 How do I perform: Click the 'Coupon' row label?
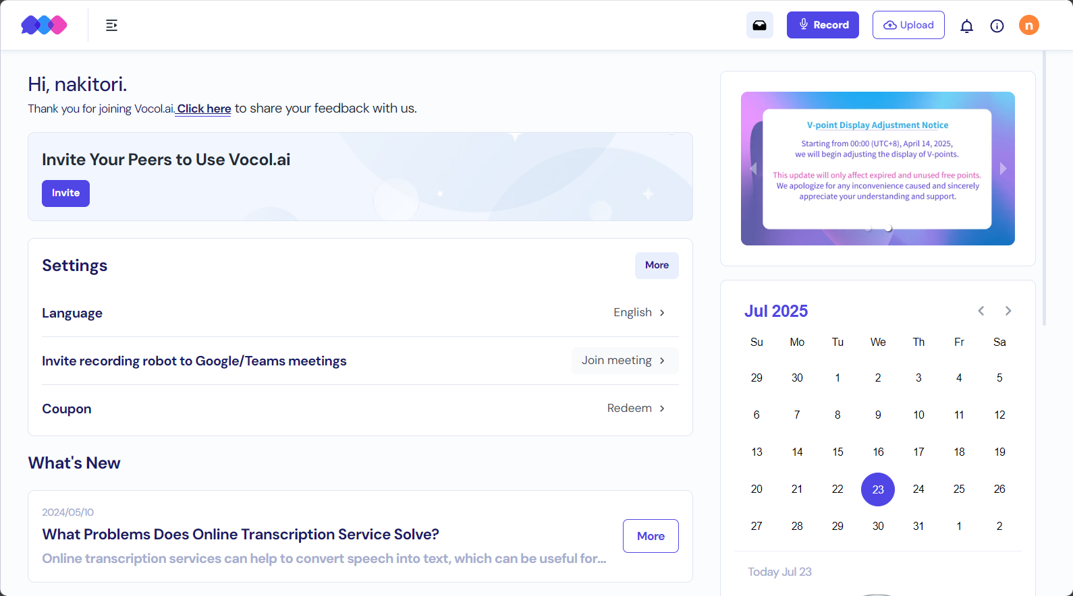coord(66,409)
